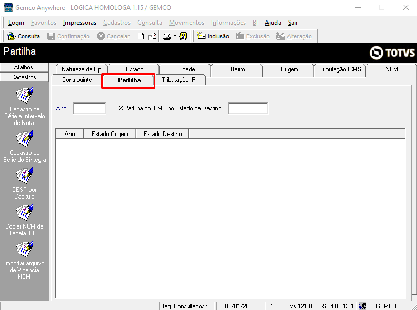Click the Estado Origem column header
417x310 pixels.
coord(110,134)
